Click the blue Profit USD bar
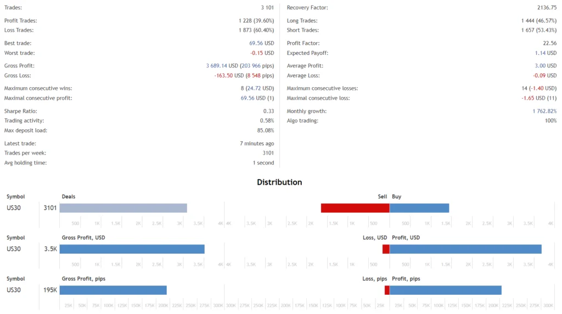 tap(465, 249)
